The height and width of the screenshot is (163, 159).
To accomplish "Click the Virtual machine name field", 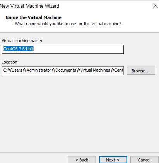I will pyautogui.click(x=63, y=49).
